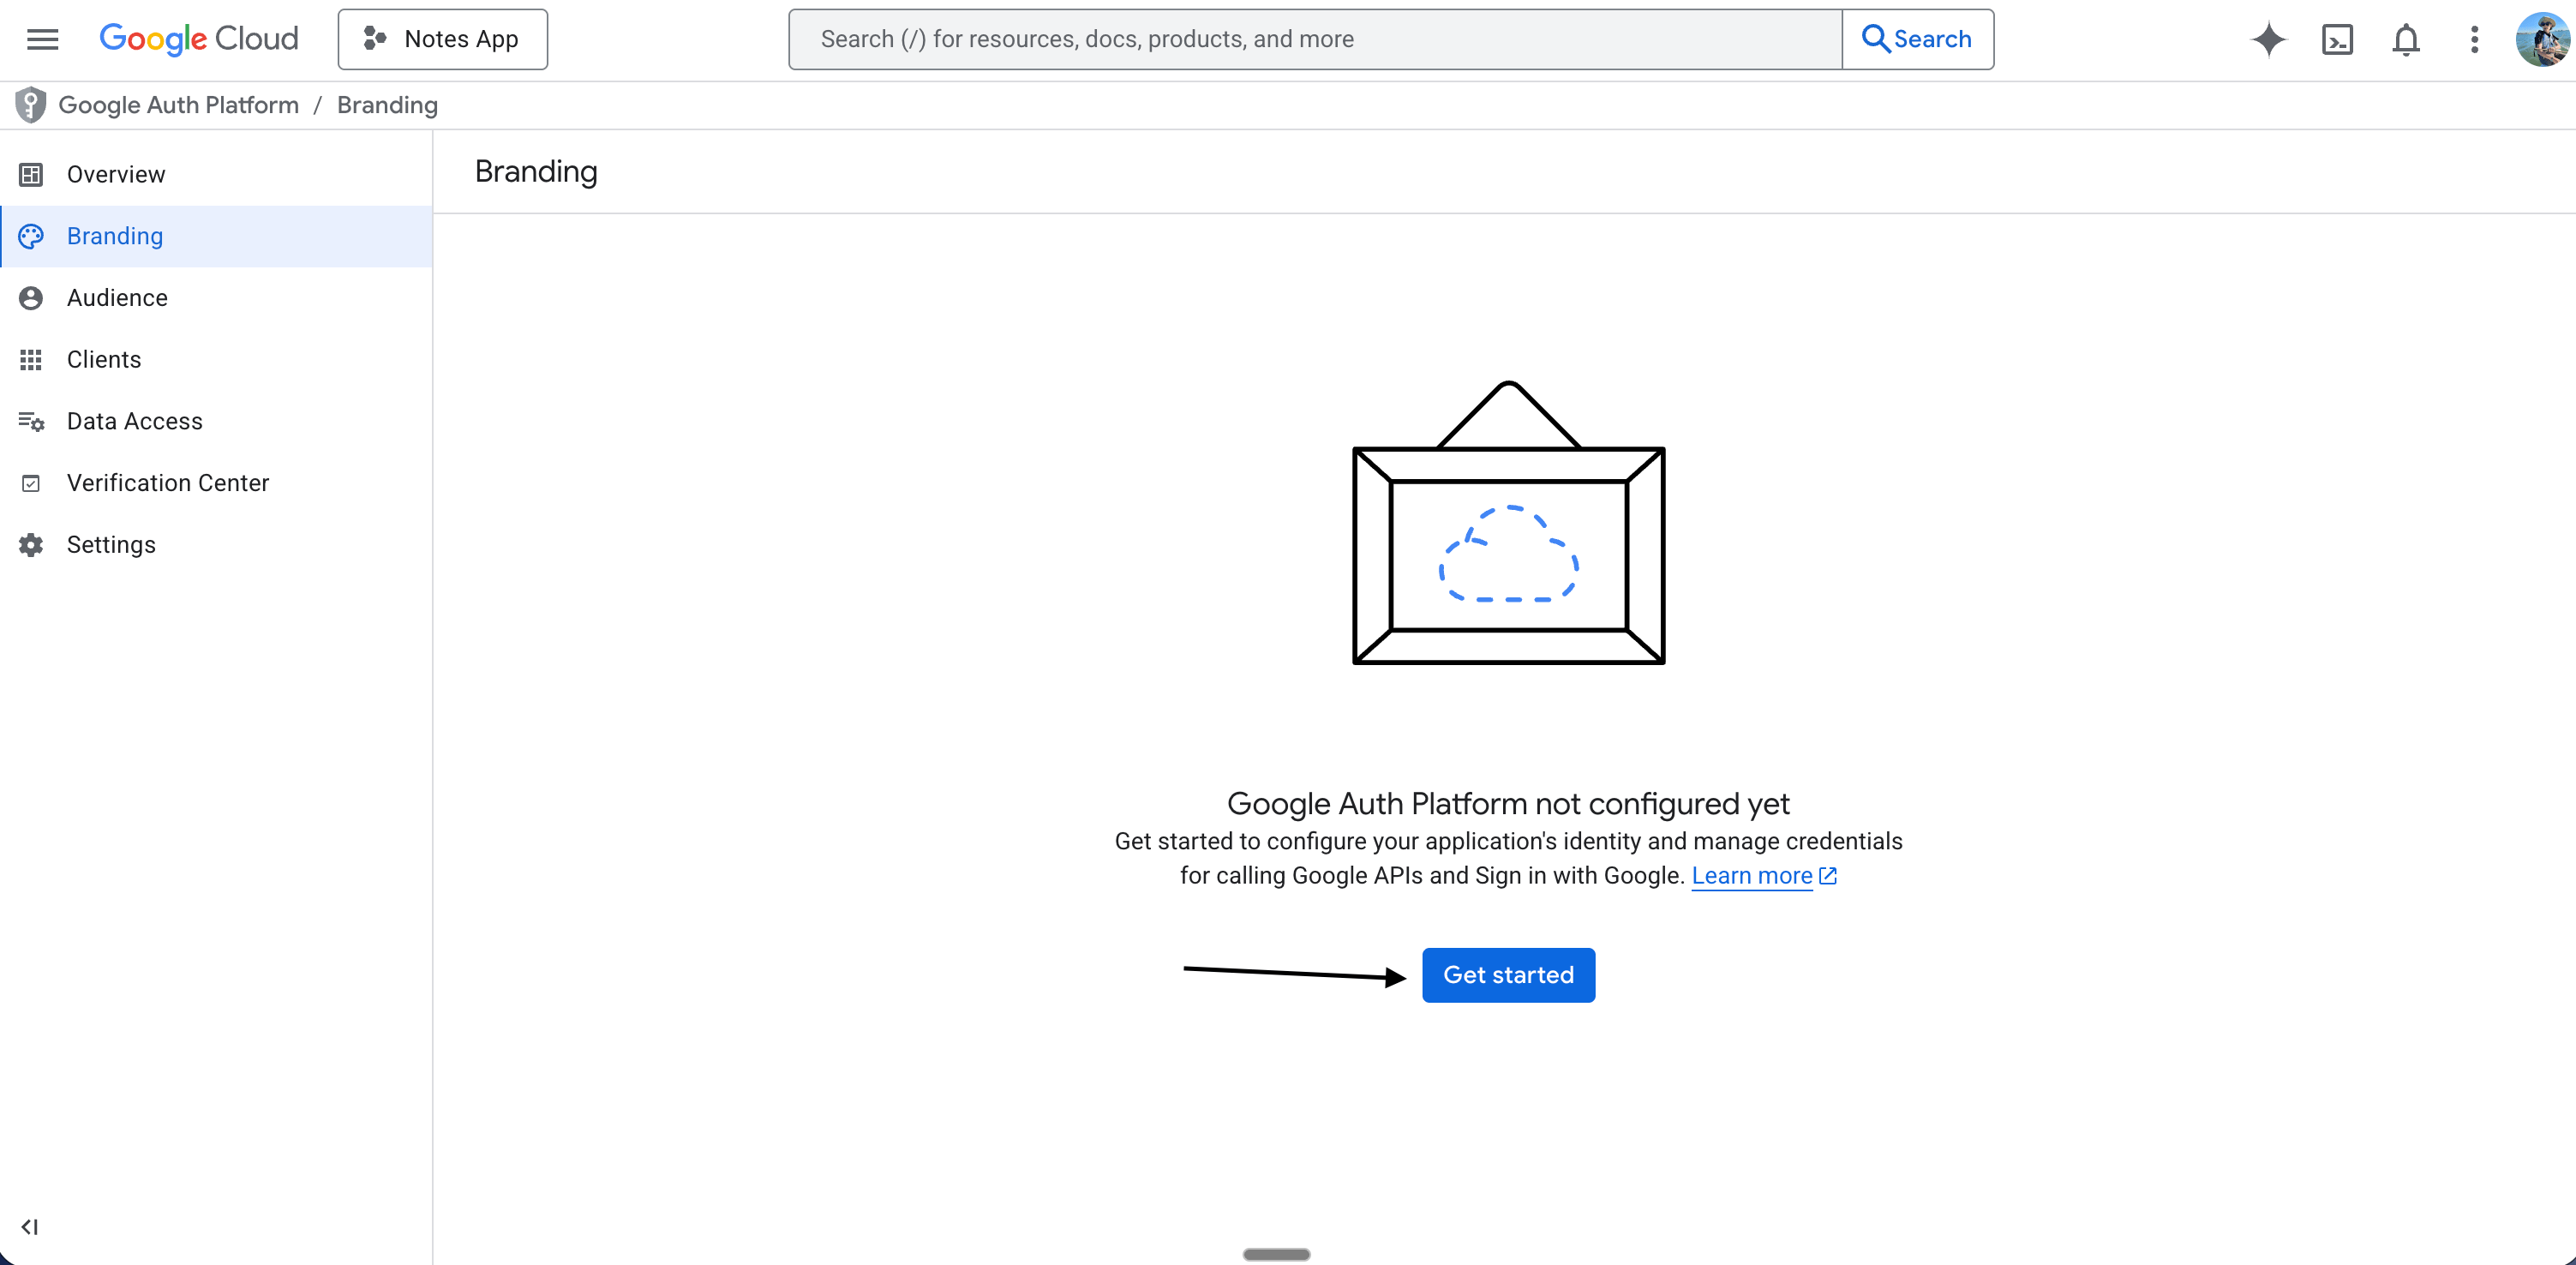Click the Verification Center checkbox icon
This screenshot has width=2576, height=1265.
31,484
